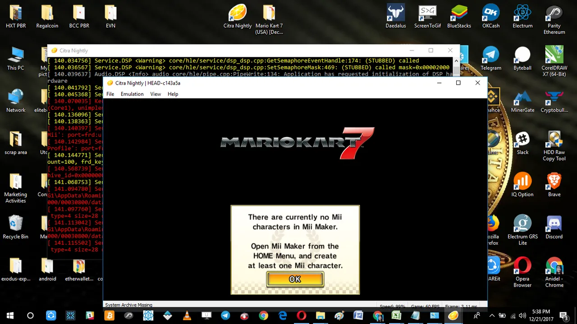Viewport: 577px width, 324px height.
Task: Launch Brave browser shortcut
Action: pyautogui.click(x=554, y=185)
